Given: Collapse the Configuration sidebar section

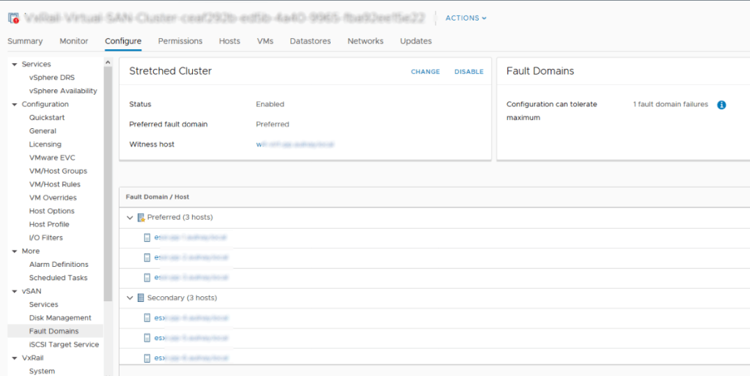Looking at the screenshot, I should (x=13, y=104).
